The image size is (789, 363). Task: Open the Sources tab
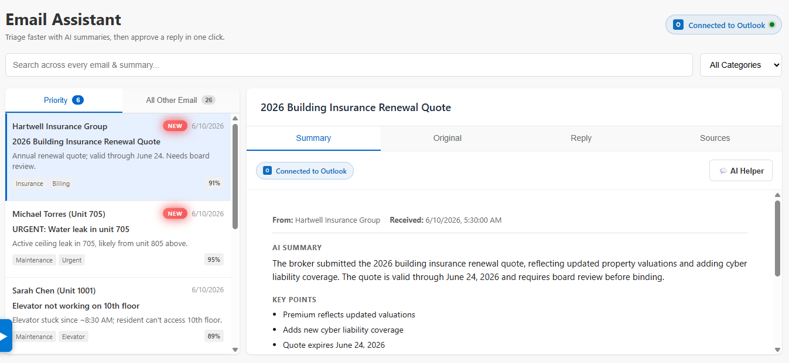[x=715, y=138]
